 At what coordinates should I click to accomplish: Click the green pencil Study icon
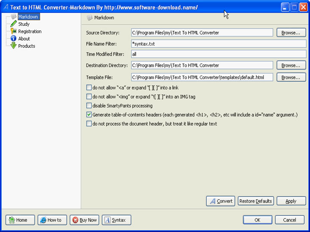[13, 24]
